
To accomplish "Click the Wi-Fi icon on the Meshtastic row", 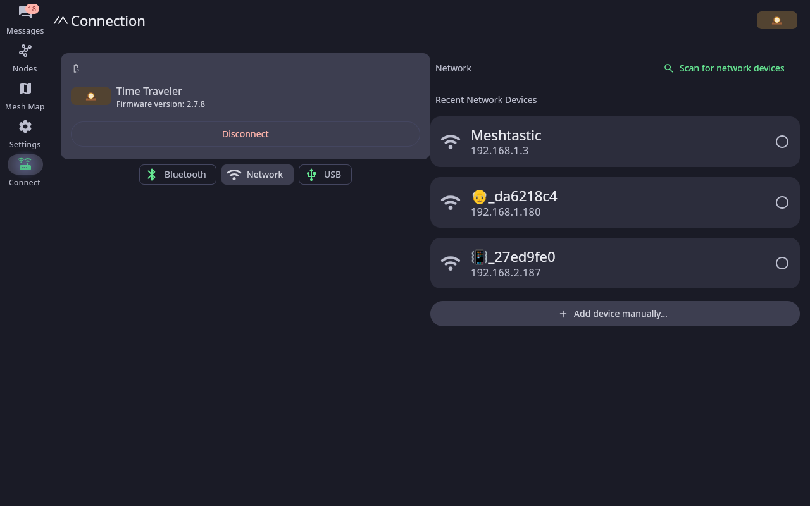I will coord(451,142).
